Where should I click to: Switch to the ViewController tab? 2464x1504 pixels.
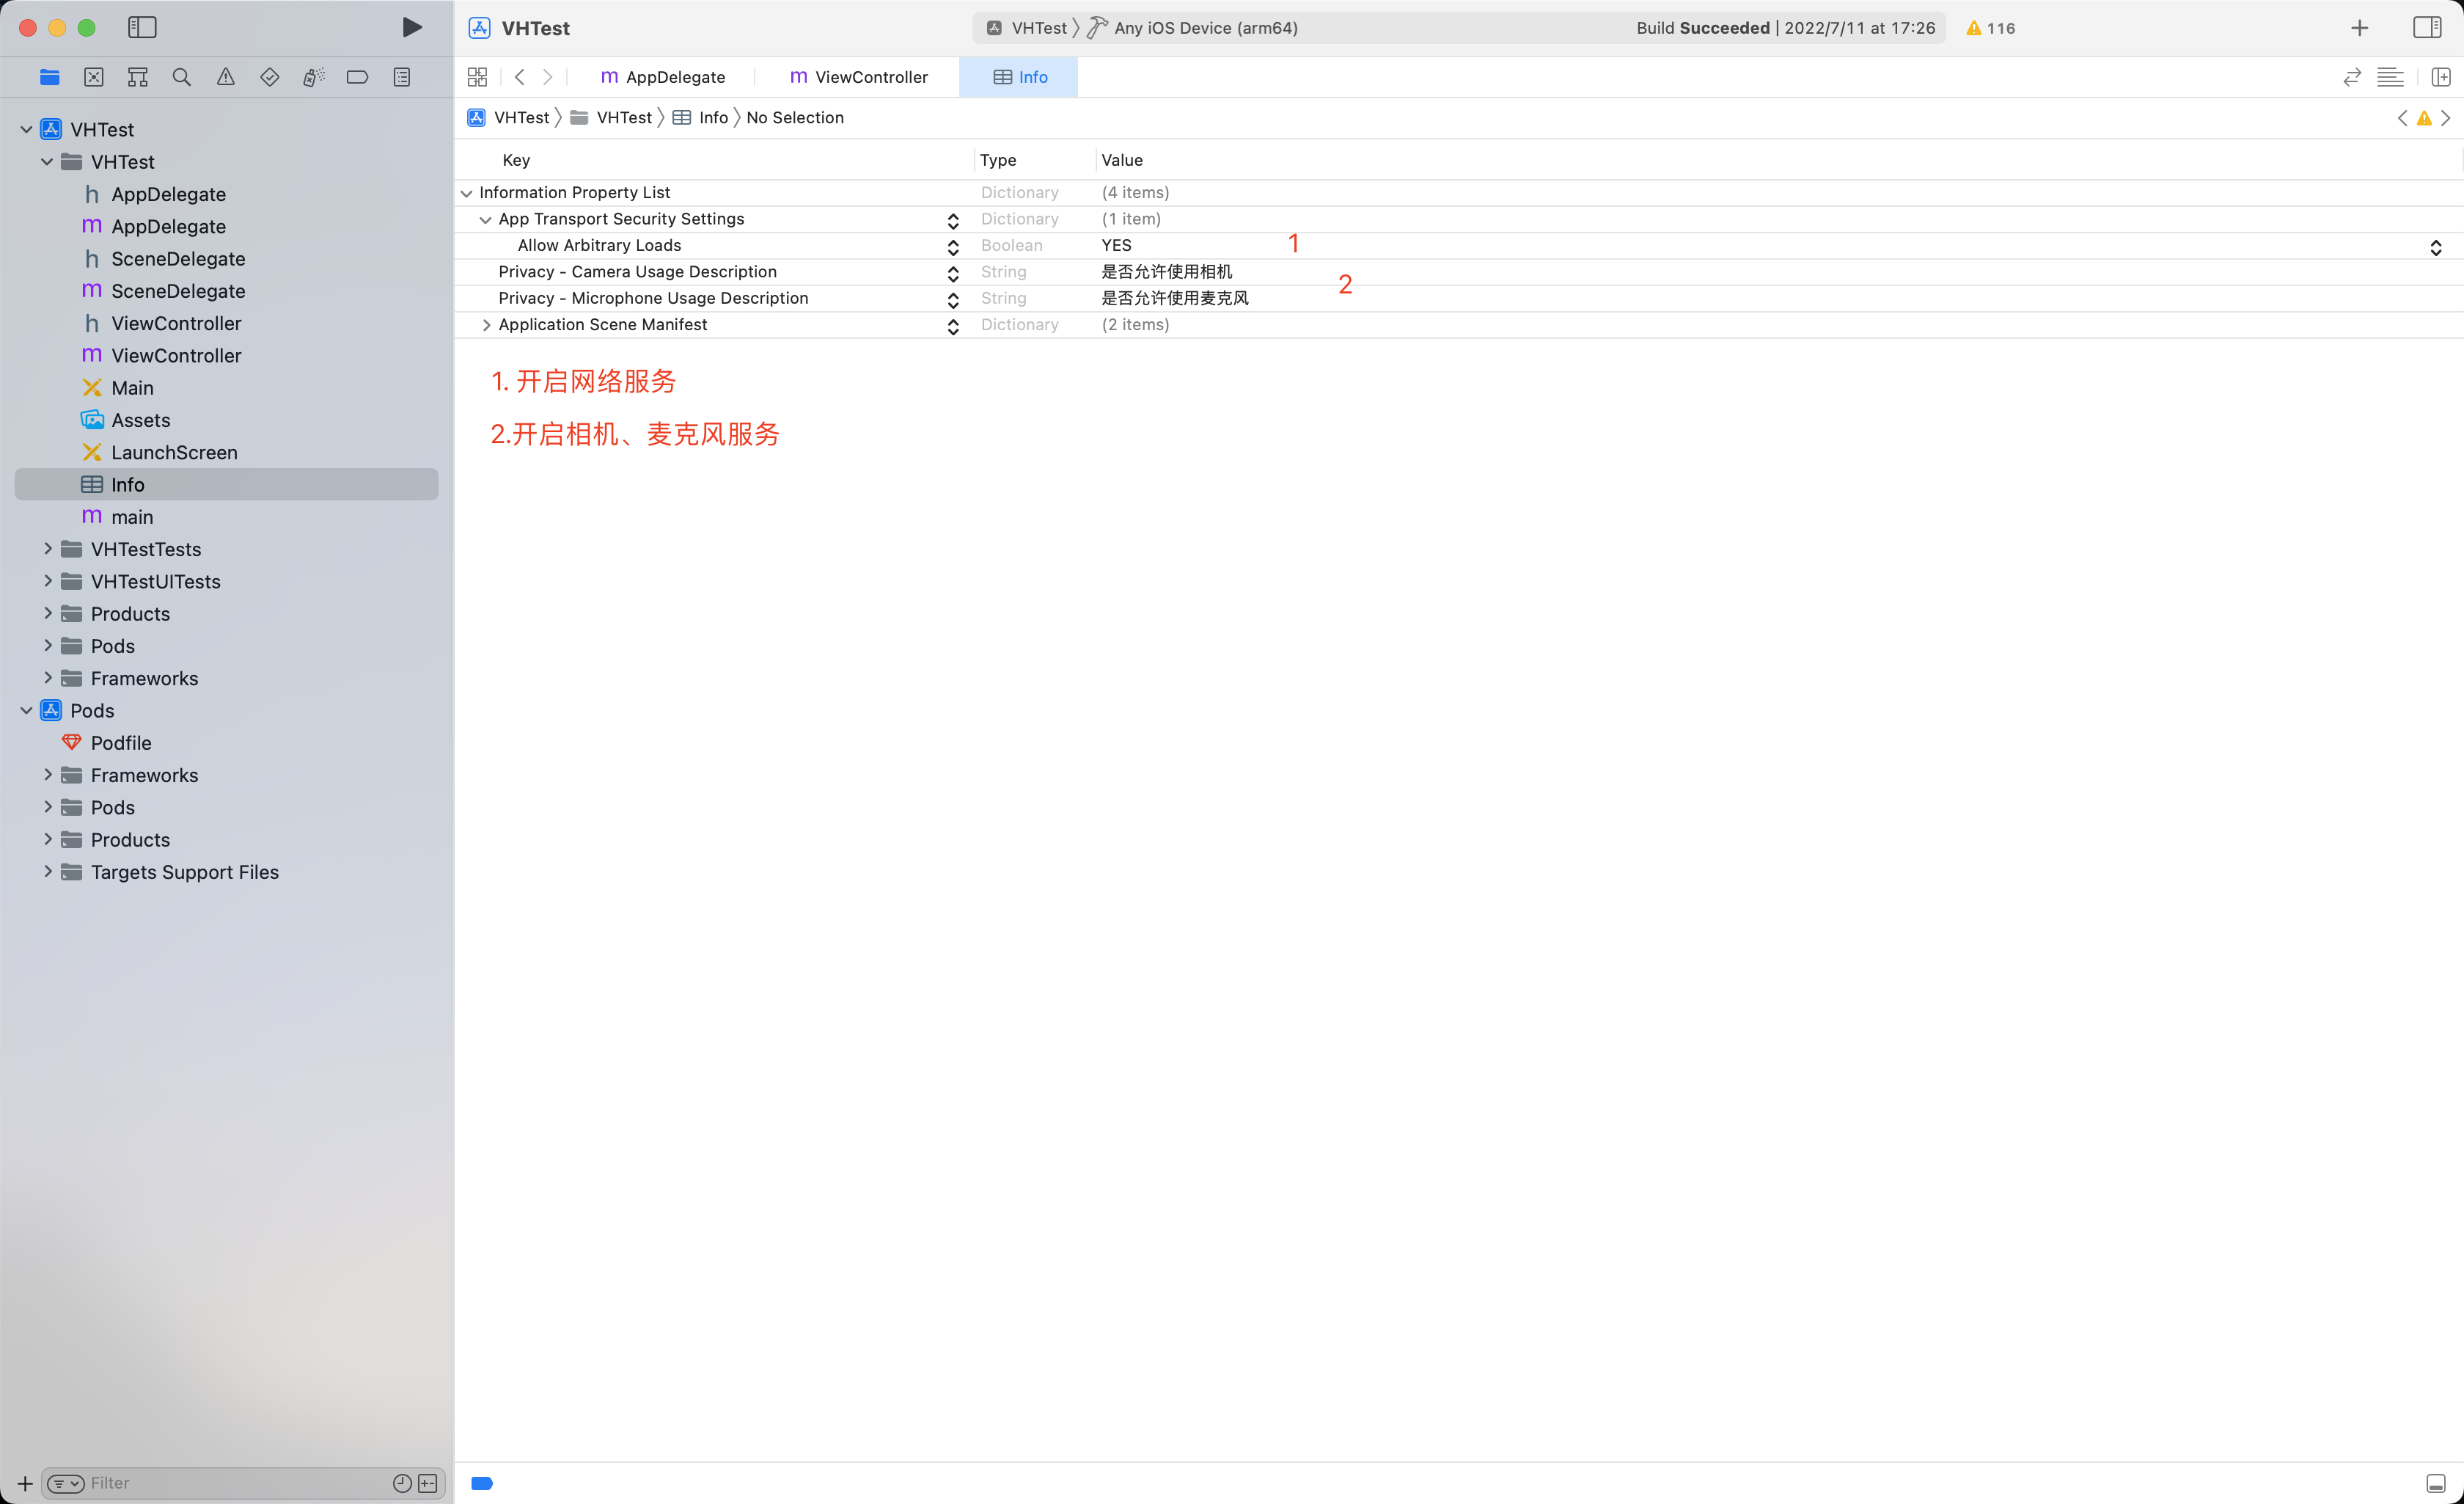tap(858, 77)
